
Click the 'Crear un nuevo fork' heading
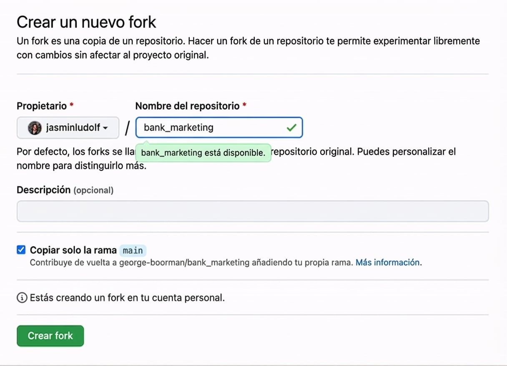point(86,22)
